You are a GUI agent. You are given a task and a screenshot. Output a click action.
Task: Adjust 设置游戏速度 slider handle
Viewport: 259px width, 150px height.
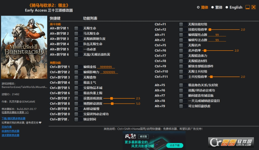coord(111,98)
